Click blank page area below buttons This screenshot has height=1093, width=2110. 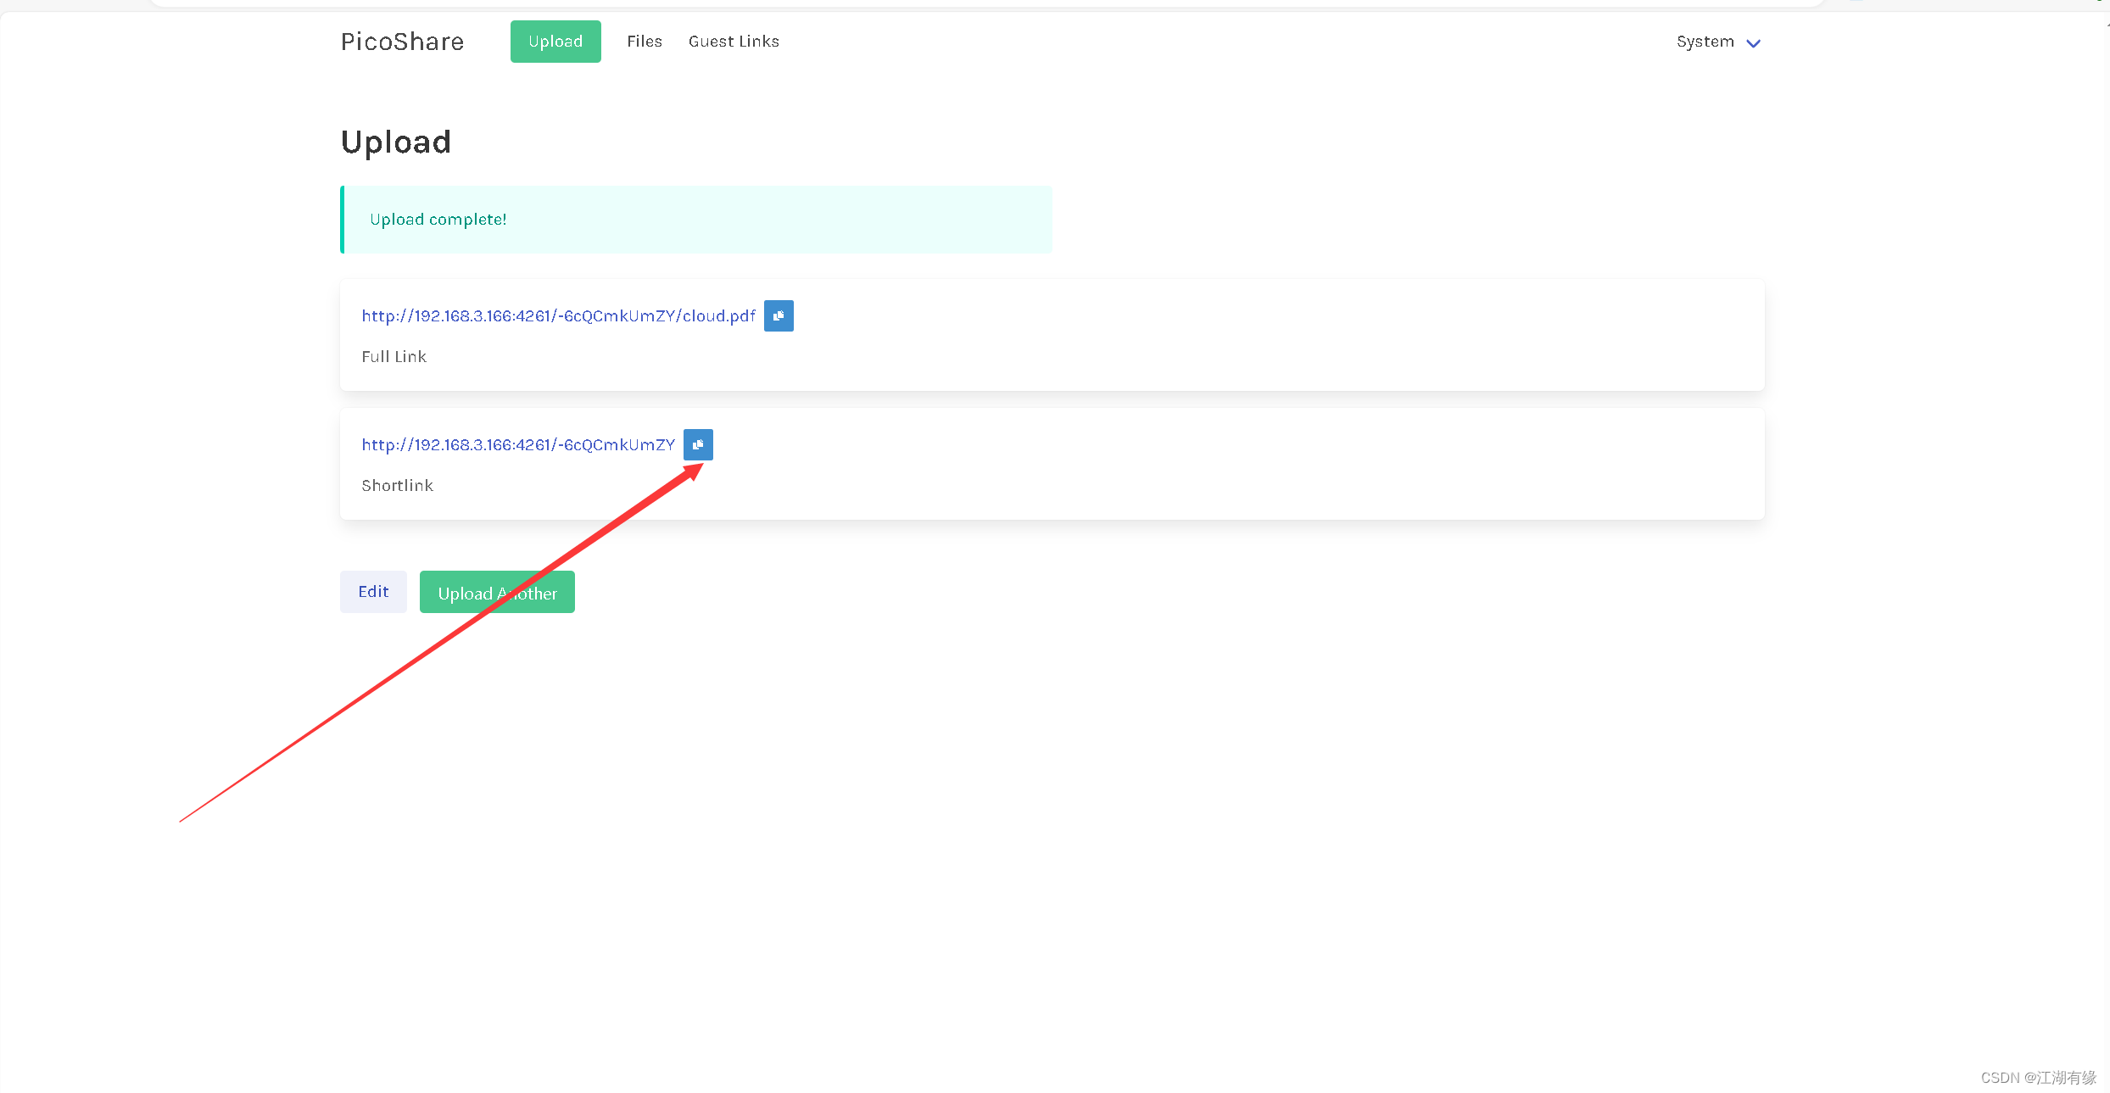1052,806
